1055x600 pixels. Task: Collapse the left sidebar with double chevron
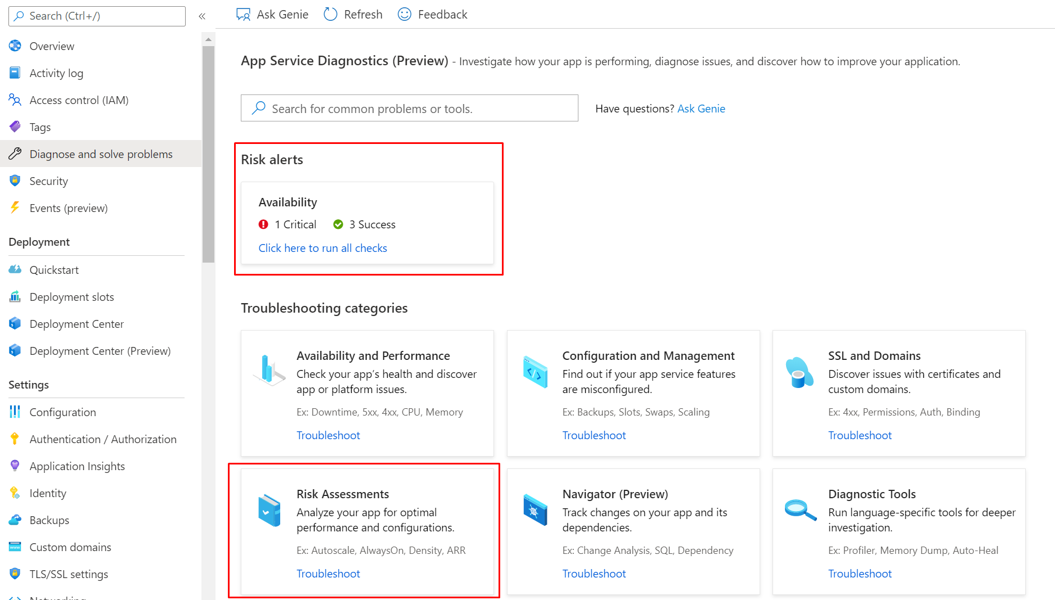coord(202,16)
